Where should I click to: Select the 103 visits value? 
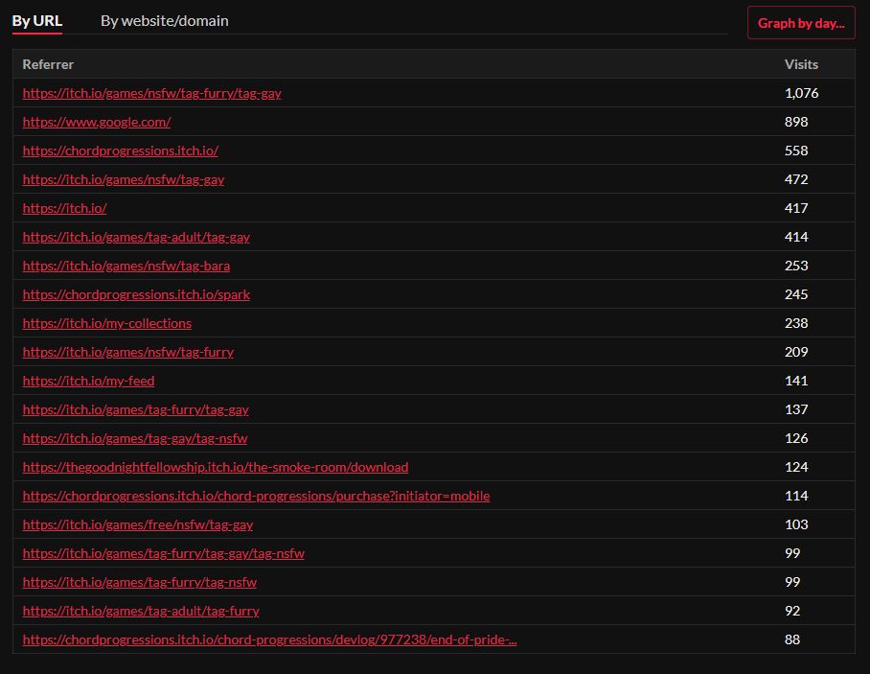(x=796, y=525)
